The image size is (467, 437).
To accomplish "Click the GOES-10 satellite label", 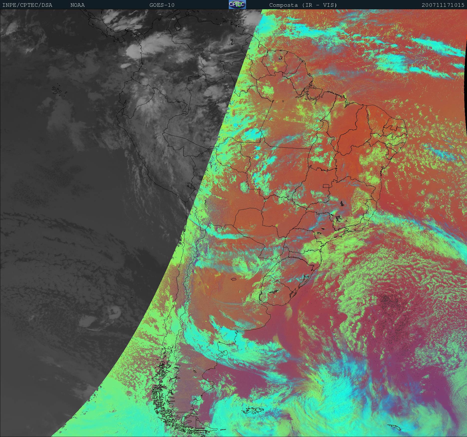I will pos(162,5).
